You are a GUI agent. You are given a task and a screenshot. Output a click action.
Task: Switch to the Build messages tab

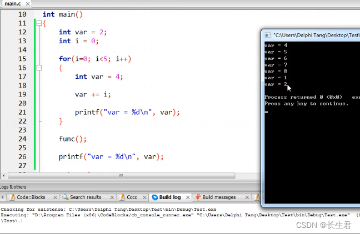pyautogui.click(x=219, y=197)
